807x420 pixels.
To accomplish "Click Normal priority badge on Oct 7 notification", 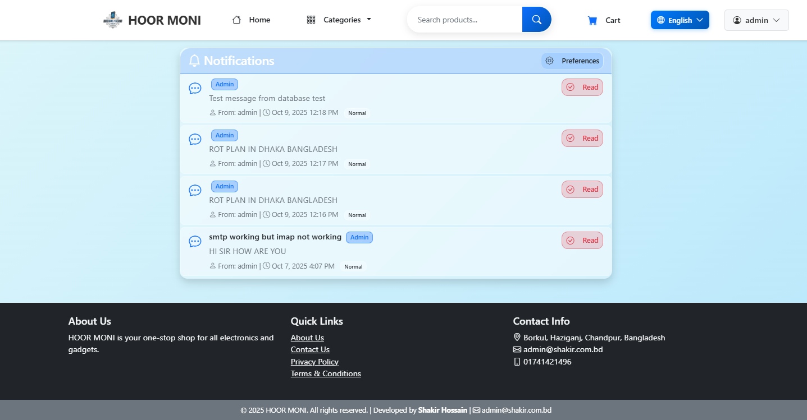I will tap(353, 267).
